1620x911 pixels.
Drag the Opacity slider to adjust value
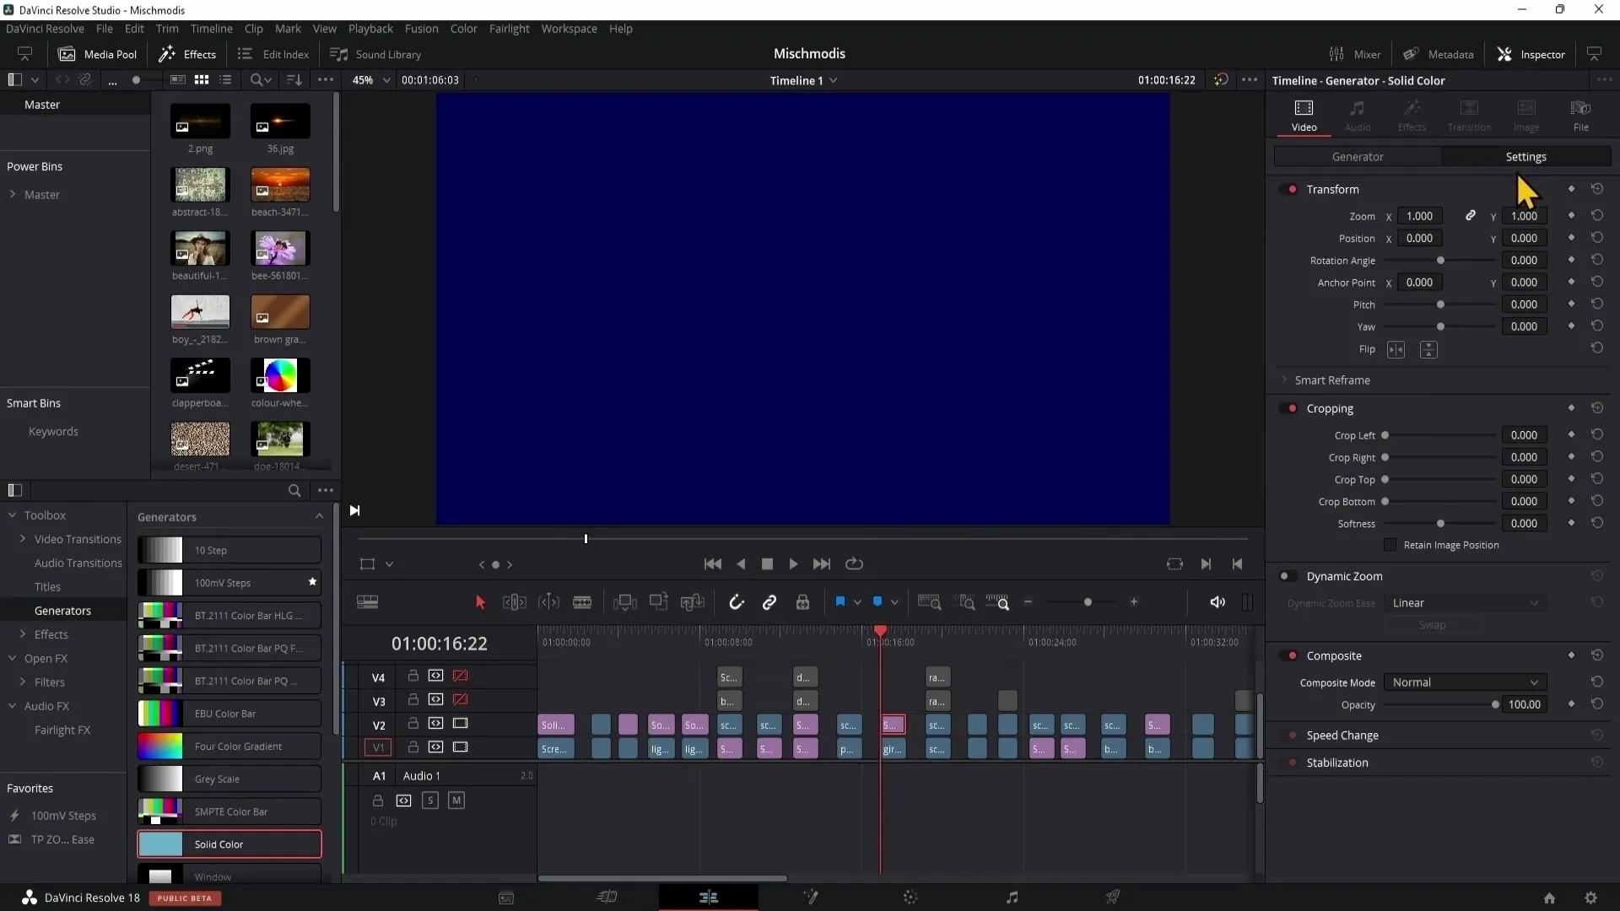1495,703
